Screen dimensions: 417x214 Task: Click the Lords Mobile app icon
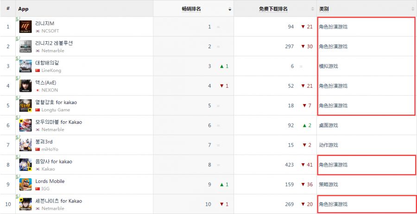25,184
